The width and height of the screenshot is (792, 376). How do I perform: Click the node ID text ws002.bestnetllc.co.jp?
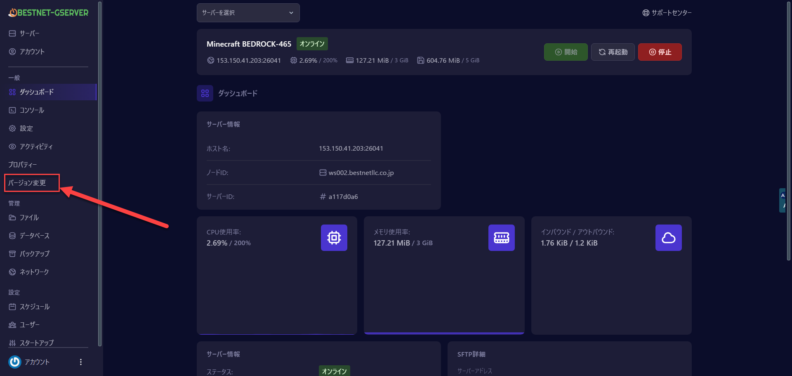[x=361, y=173]
